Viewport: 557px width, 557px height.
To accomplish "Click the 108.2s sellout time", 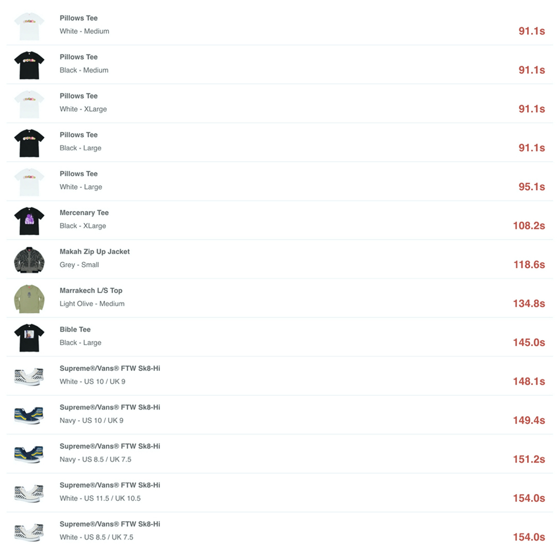I will 529,226.
